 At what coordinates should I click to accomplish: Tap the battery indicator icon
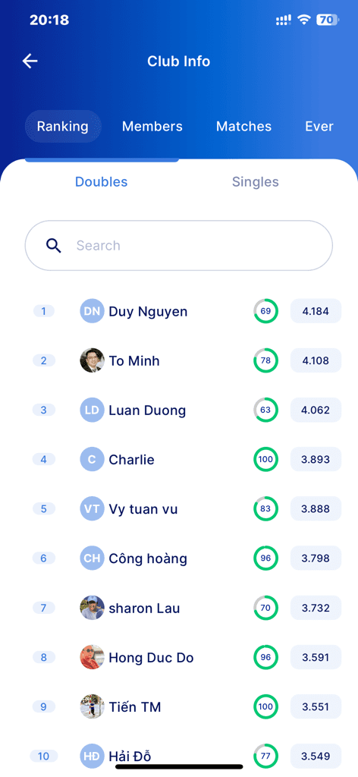tap(328, 20)
